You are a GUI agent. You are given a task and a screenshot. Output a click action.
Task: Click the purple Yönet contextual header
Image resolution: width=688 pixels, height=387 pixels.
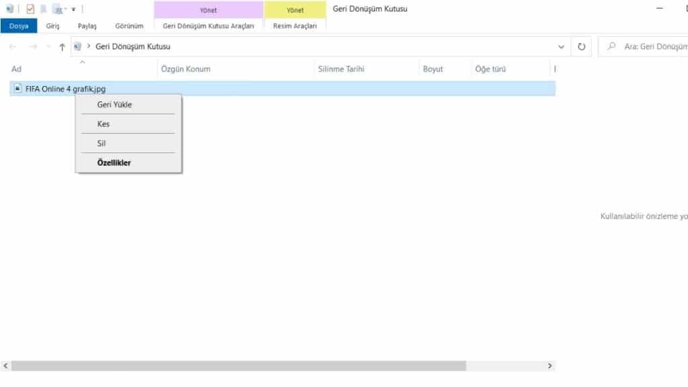click(x=208, y=9)
